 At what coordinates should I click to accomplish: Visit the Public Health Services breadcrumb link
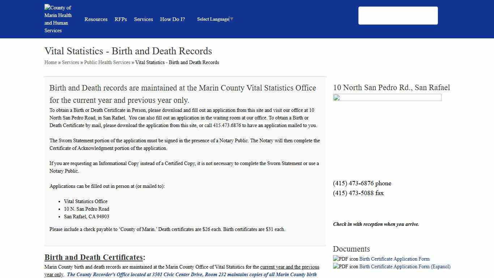click(107, 62)
